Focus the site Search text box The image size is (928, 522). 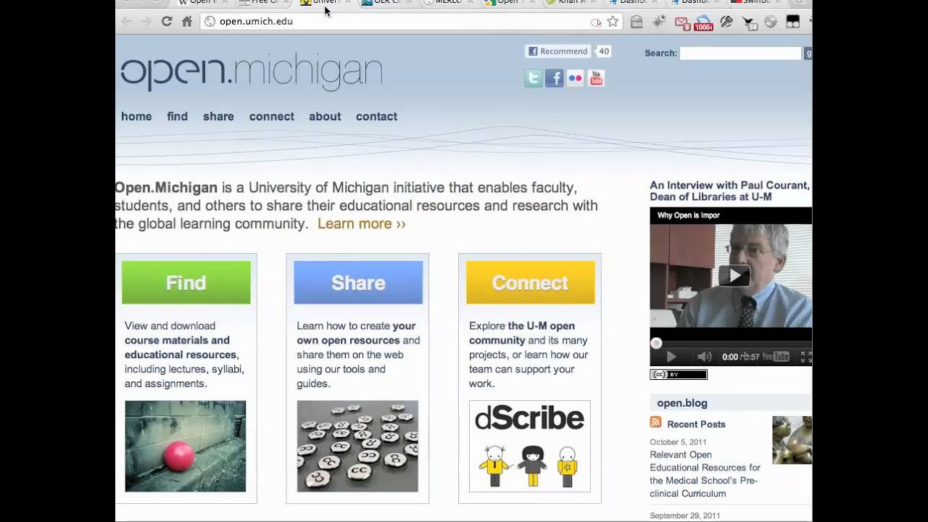pos(740,53)
